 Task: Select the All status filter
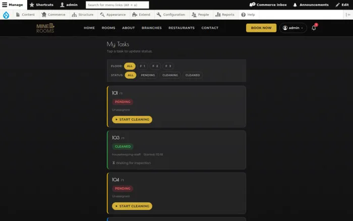(131, 75)
